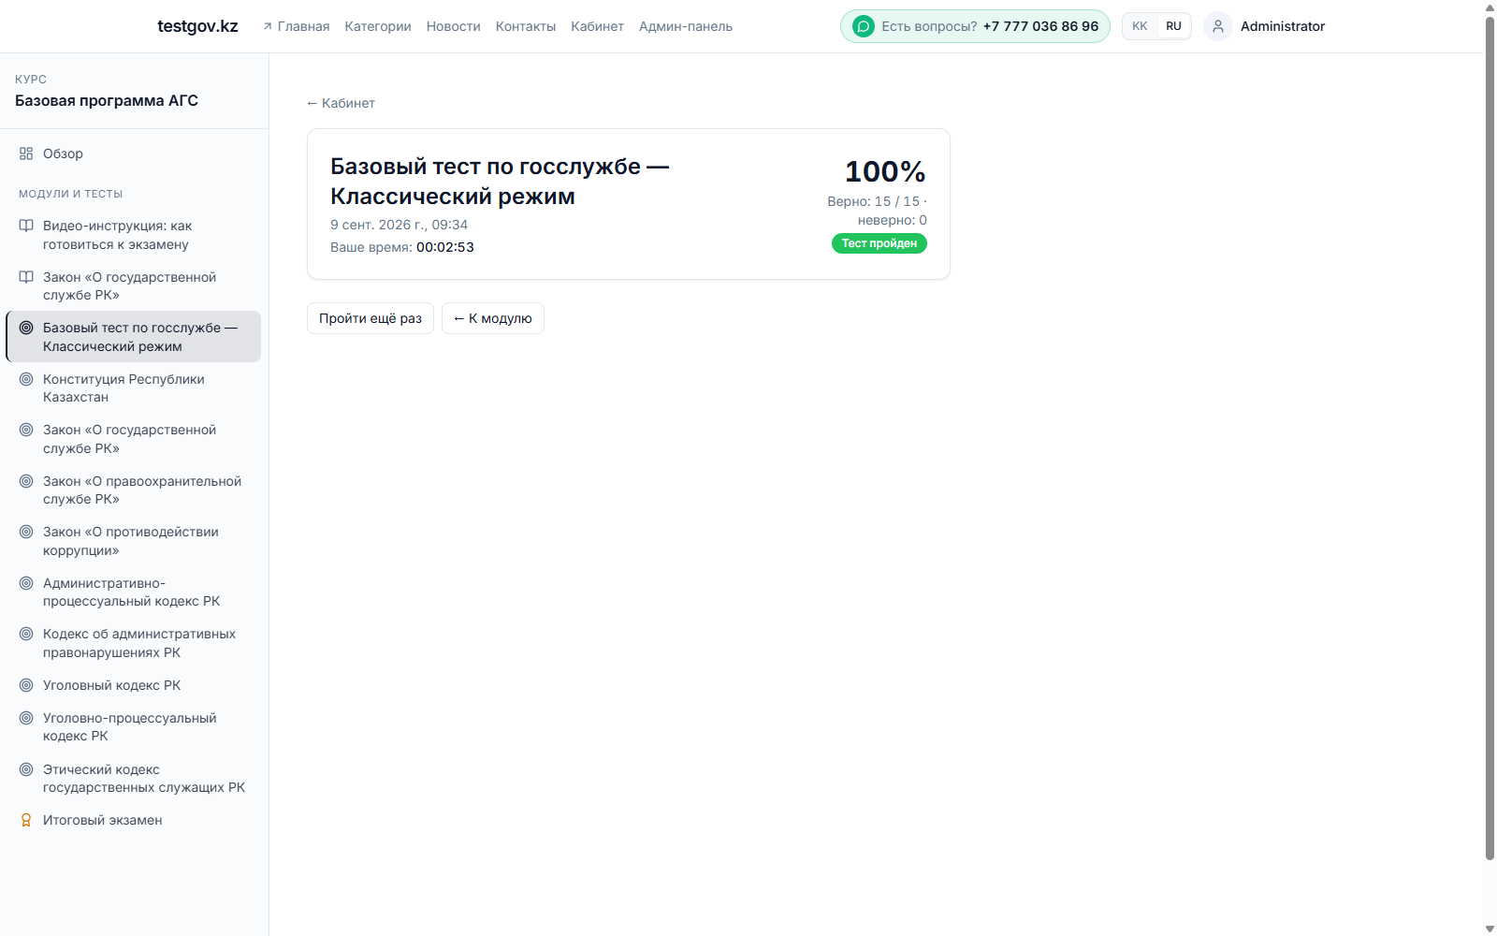This screenshot has width=1497, height=936.
Task: Click the testgov.kz logo
Action: 198,26
